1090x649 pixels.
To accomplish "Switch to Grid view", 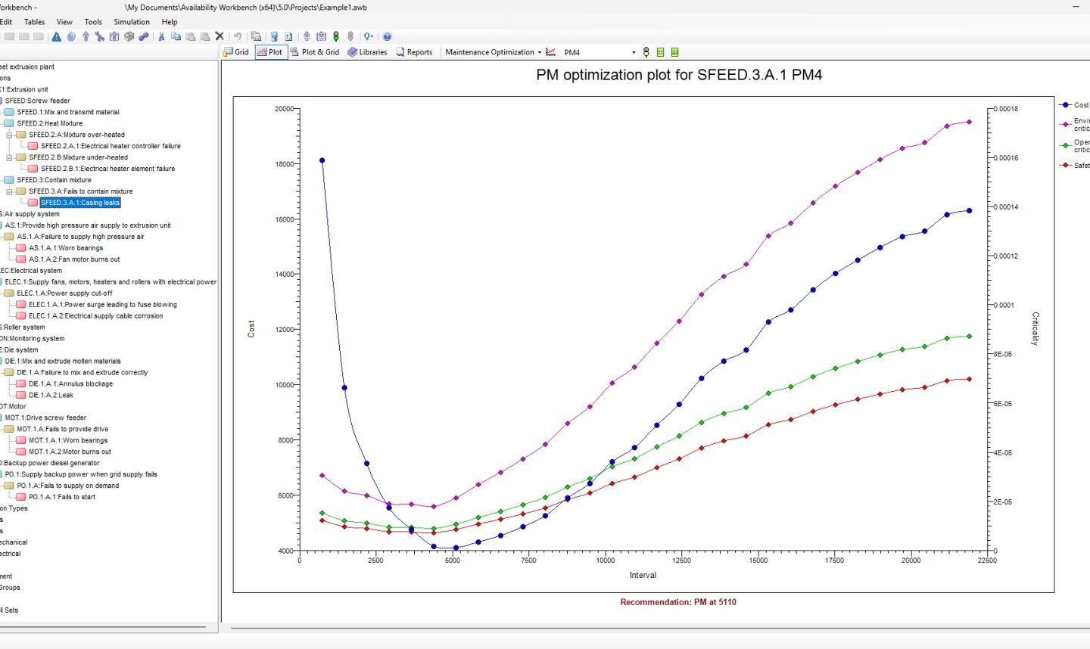I will [x=236, y=51].
